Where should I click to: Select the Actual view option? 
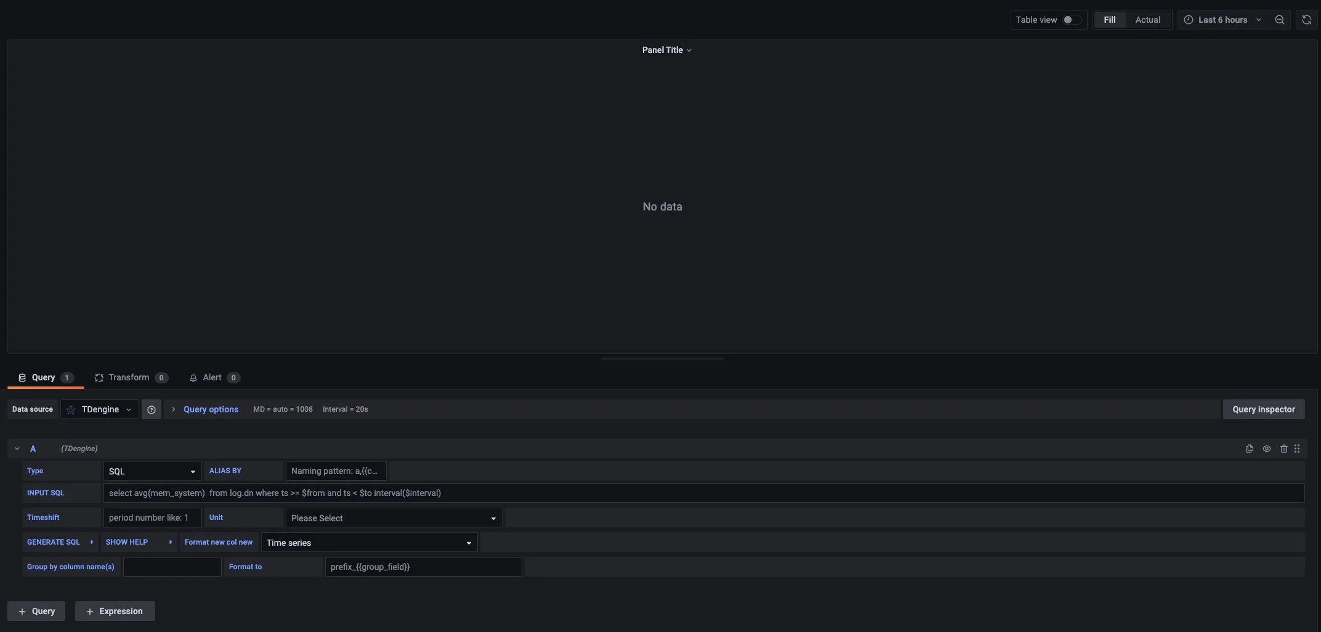(1147, 20)
